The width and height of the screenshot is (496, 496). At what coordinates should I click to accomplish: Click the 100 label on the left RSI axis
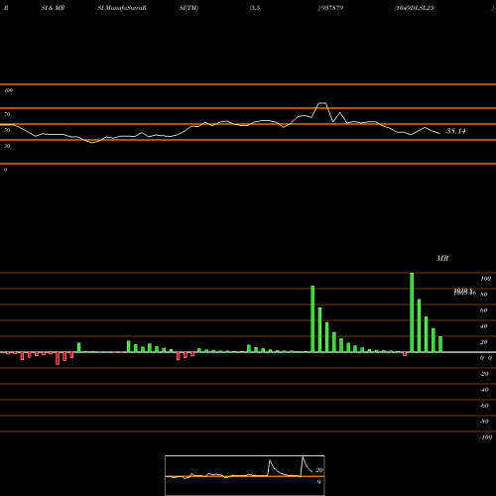click(8, 90)
